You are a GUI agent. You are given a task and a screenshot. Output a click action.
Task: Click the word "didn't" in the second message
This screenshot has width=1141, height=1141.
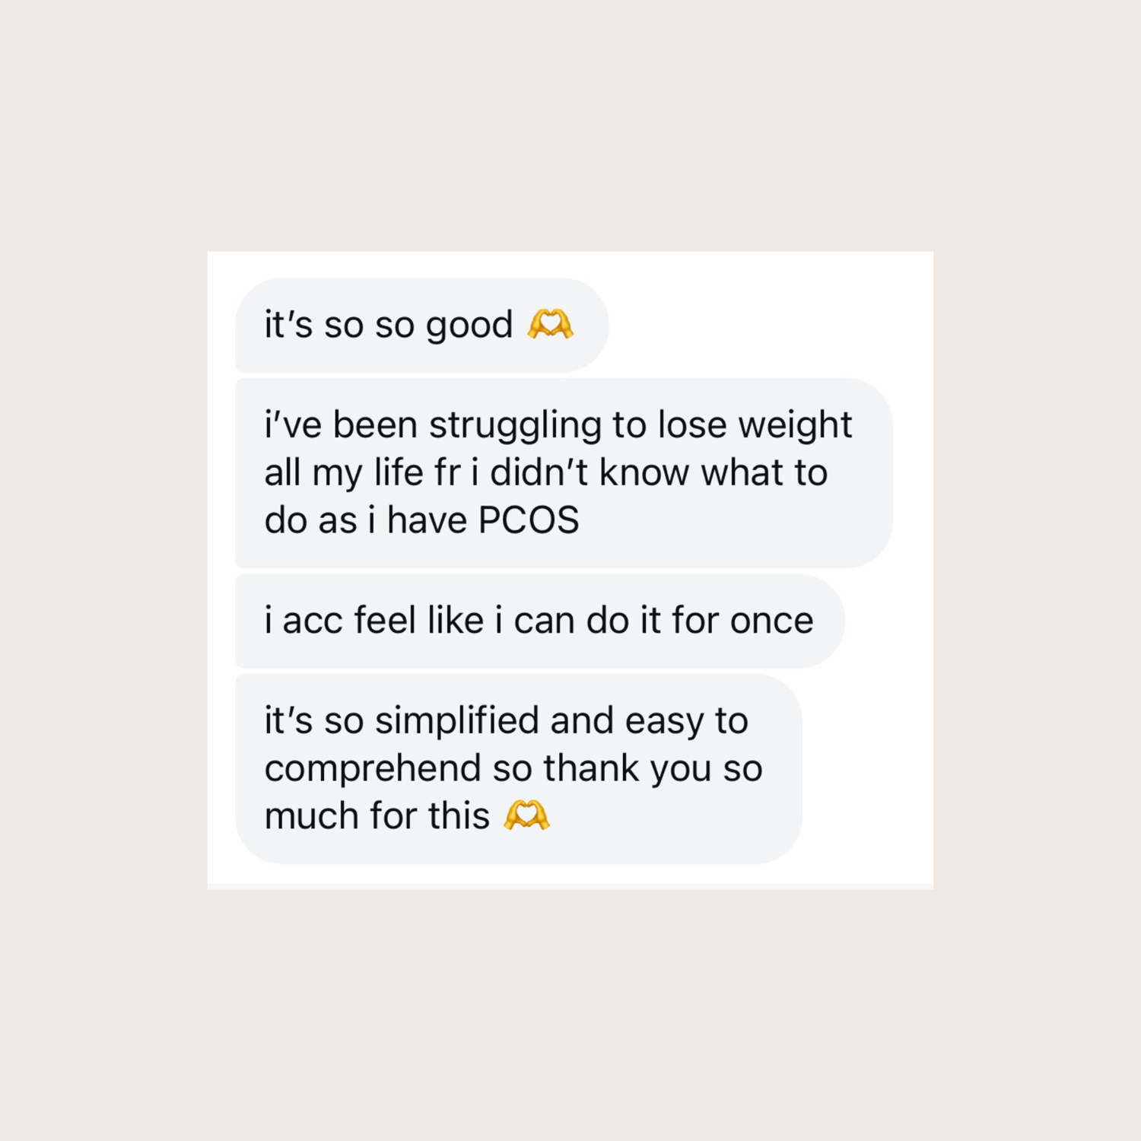[539, 472]
